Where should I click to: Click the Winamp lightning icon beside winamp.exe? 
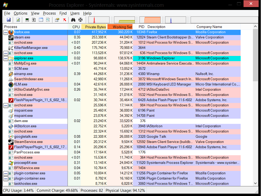[11, 74]
